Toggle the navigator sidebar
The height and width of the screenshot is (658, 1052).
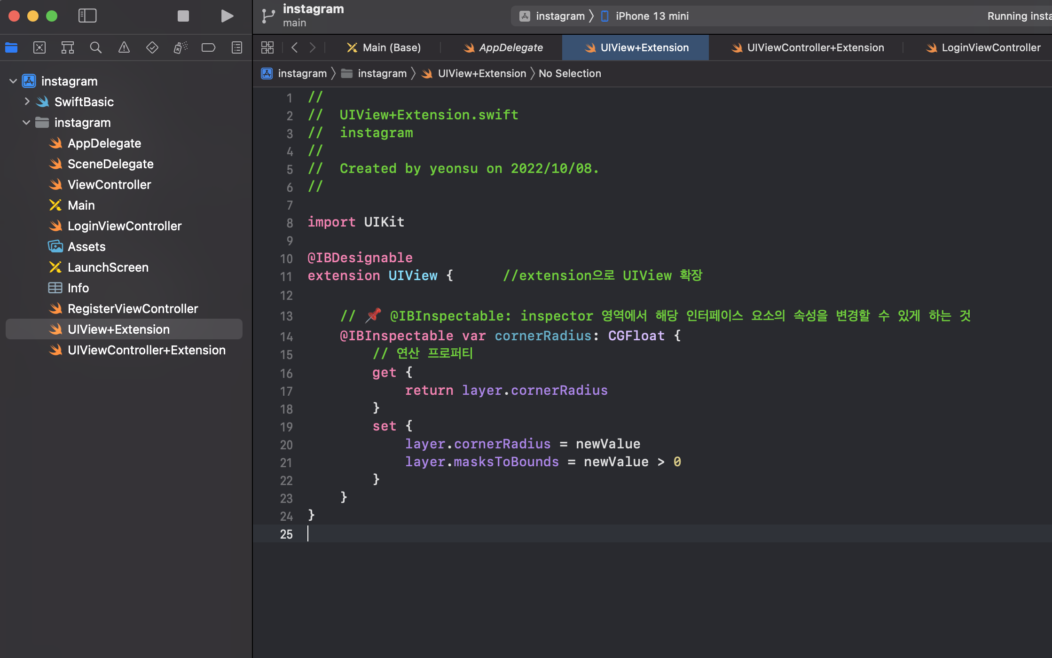(x=87, y=16)
